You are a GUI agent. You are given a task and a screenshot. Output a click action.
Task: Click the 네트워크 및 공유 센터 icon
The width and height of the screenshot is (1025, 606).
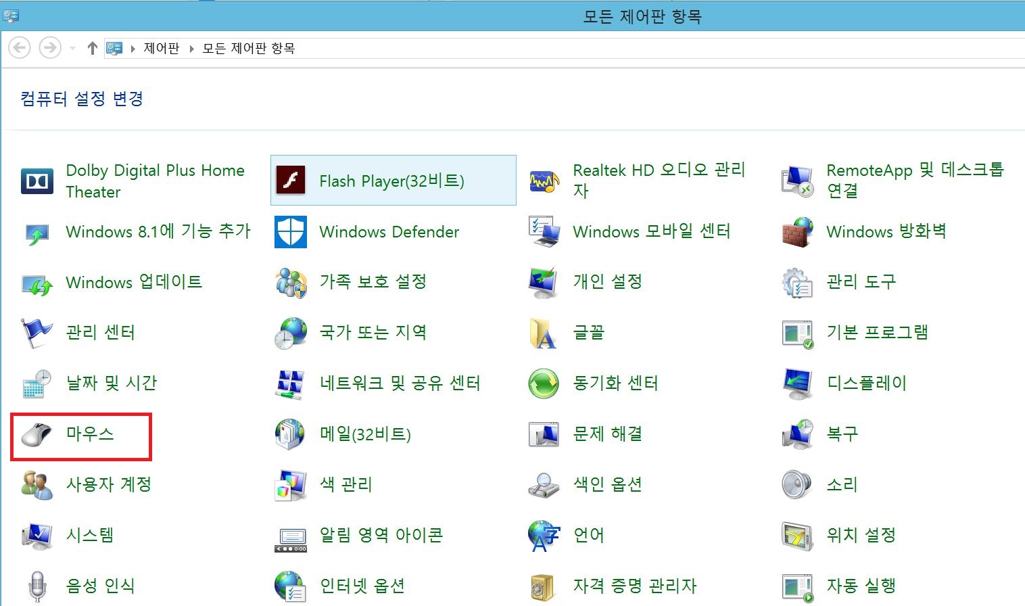(x=291, y=383)
